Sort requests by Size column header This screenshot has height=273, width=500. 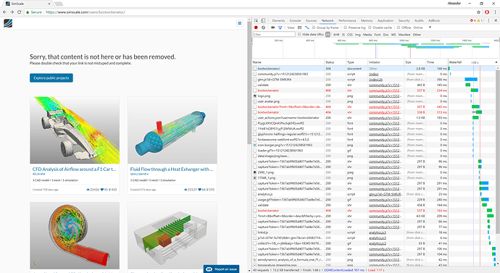pos(415,62)
